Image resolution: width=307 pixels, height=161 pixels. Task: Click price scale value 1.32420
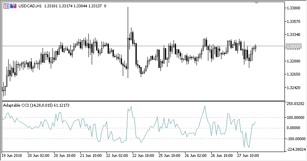[x=293, y=87]
